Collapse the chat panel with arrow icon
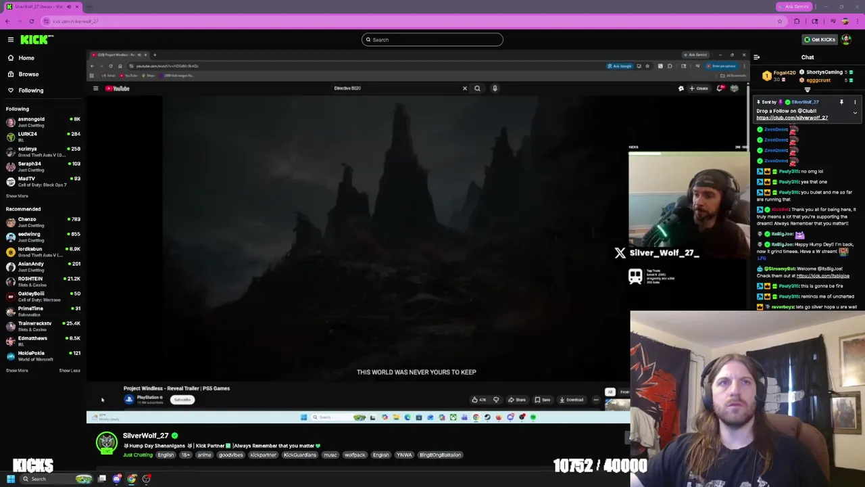 756,57
